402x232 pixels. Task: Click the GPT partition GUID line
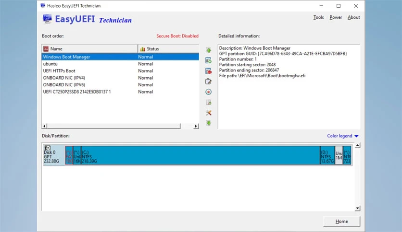pyautogui.click(x=283, y=54)
